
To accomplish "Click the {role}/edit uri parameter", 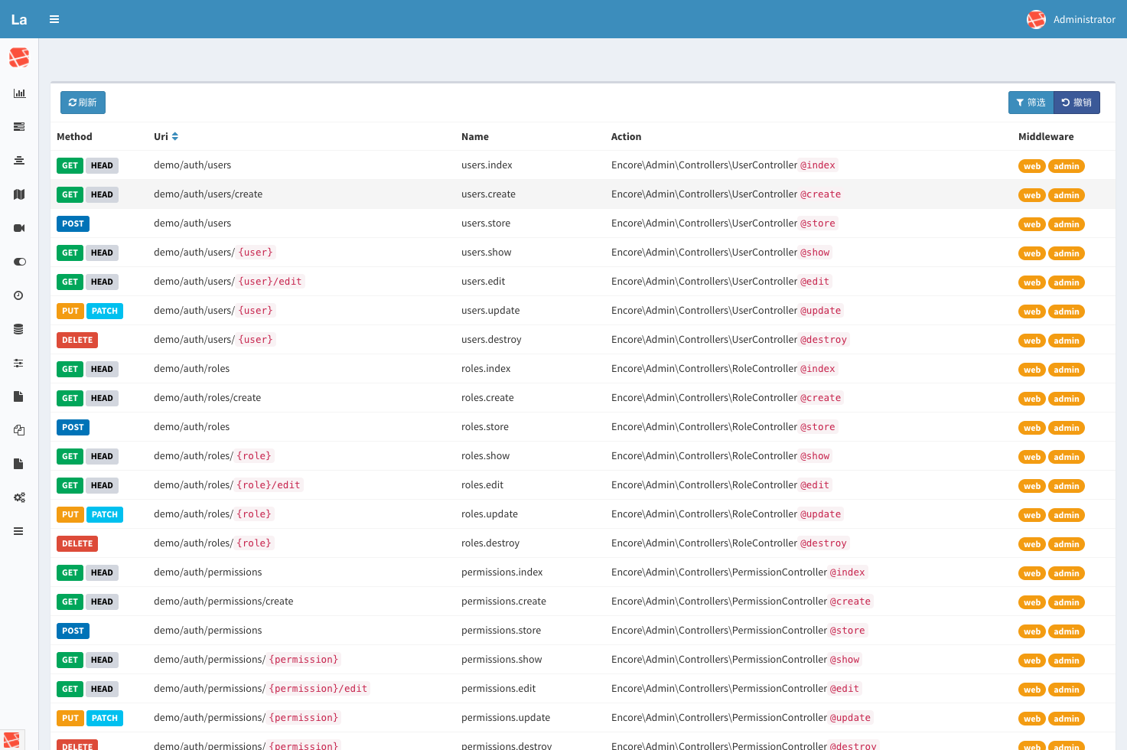I will click(269, 485).
